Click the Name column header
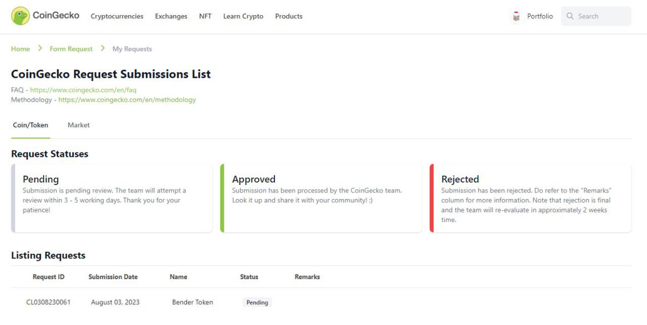The width and height of the screenshot is (647, 325). pyautogui.click(x=178, y=277)
